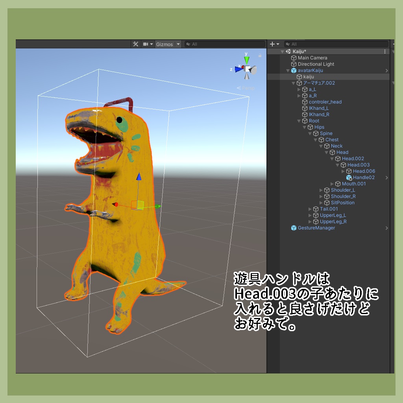
Task: Collapse the Hips foldout
Action: [x=305, y=127]
